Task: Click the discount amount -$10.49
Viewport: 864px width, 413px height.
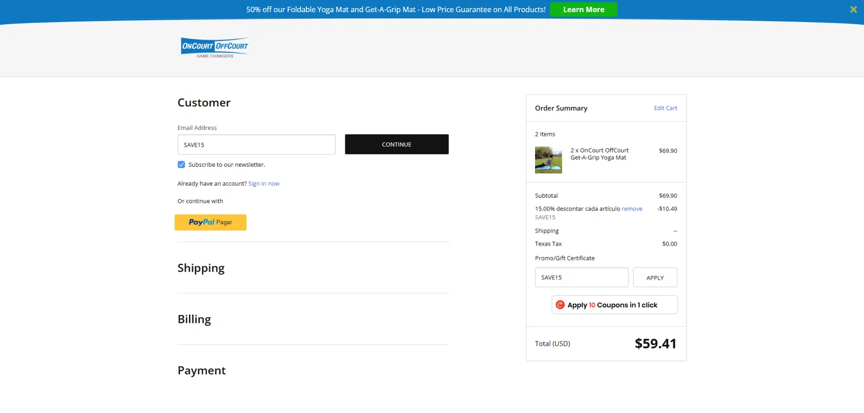Action: pyautogui.click(x=667, y=209)
